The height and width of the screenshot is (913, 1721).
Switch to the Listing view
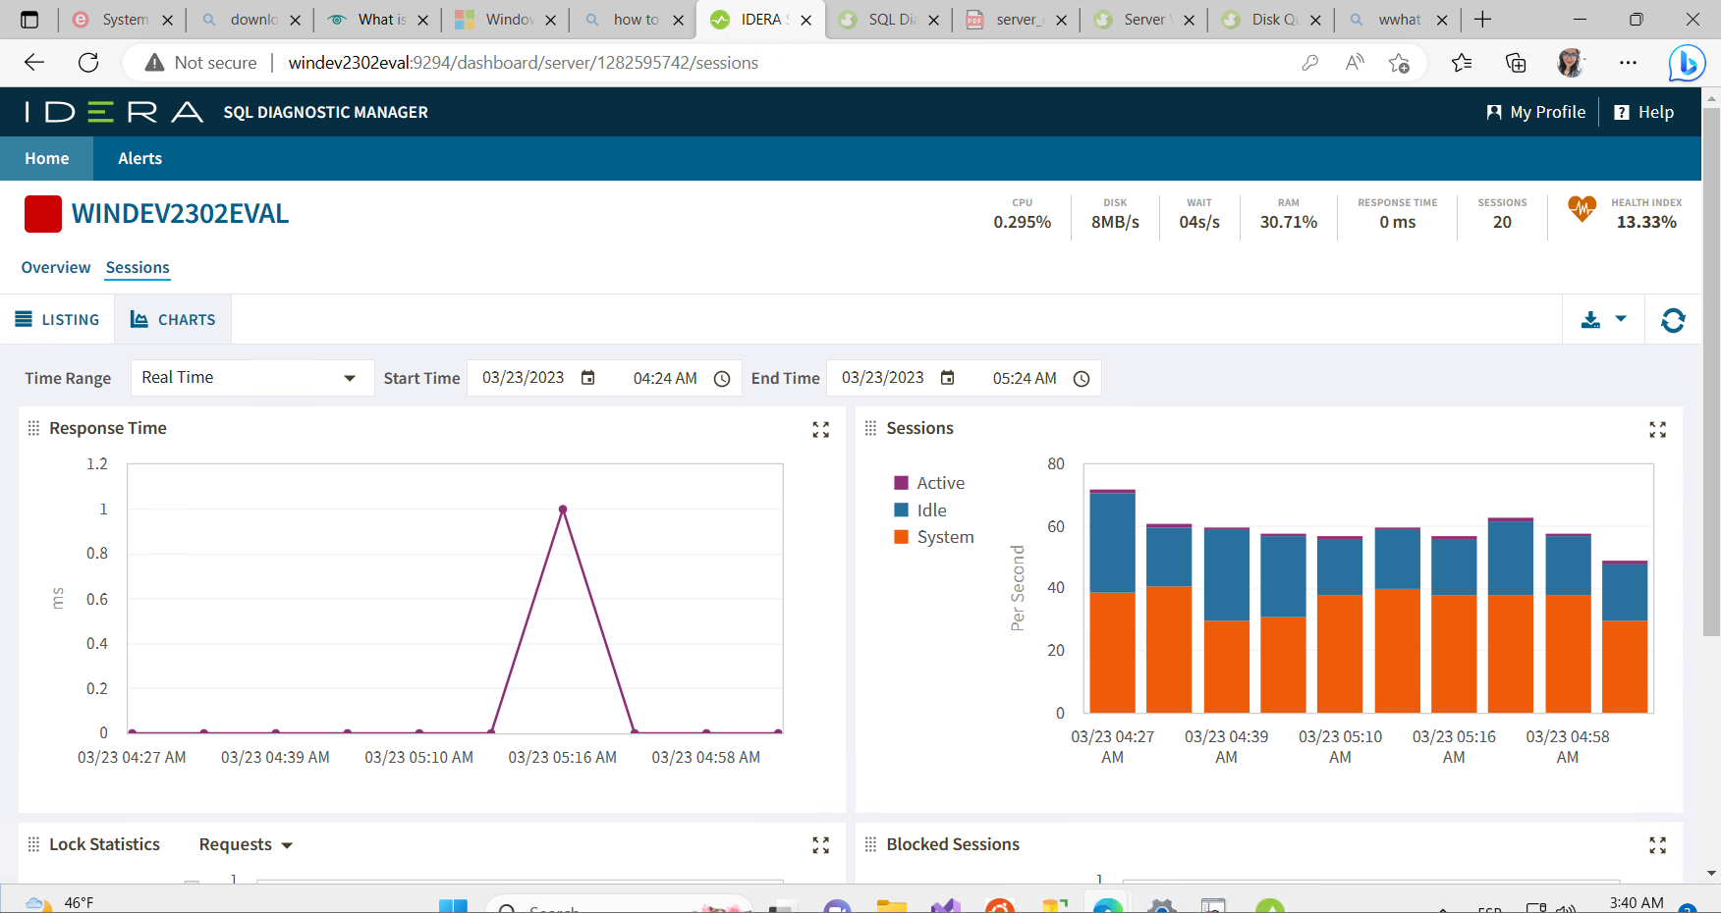click(x=58, y=320)
